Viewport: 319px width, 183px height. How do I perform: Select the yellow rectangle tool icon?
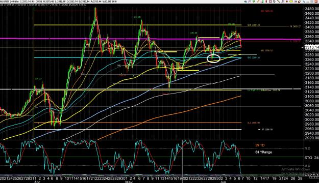291,2
